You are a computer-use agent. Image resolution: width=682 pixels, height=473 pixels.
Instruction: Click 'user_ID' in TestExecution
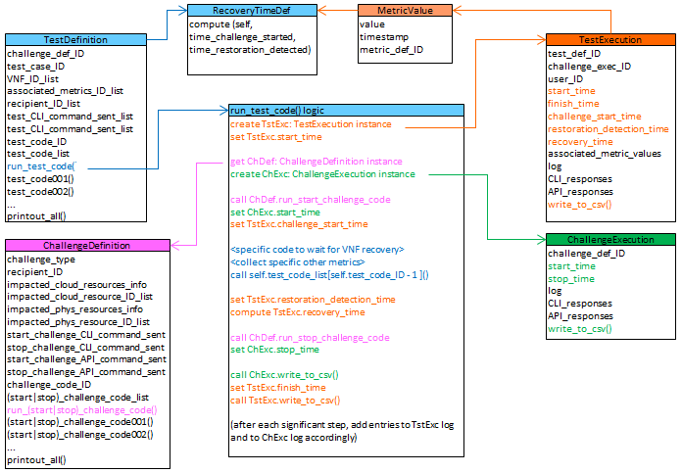(x=565, y=79)
